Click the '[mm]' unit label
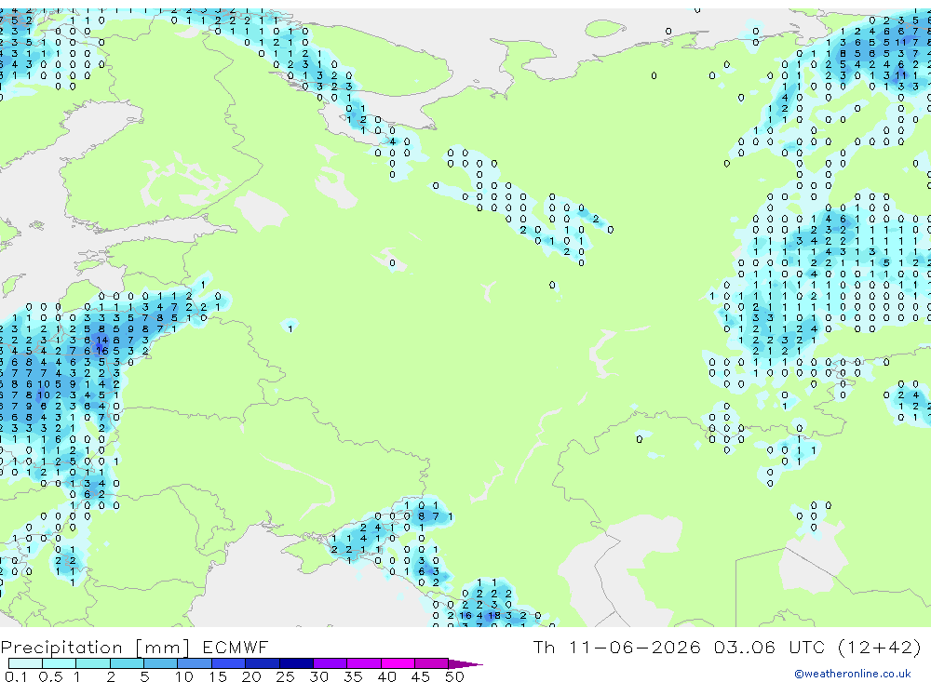This screenshot has height=682, width=931. pyautogui.click(x=163, y=648)
